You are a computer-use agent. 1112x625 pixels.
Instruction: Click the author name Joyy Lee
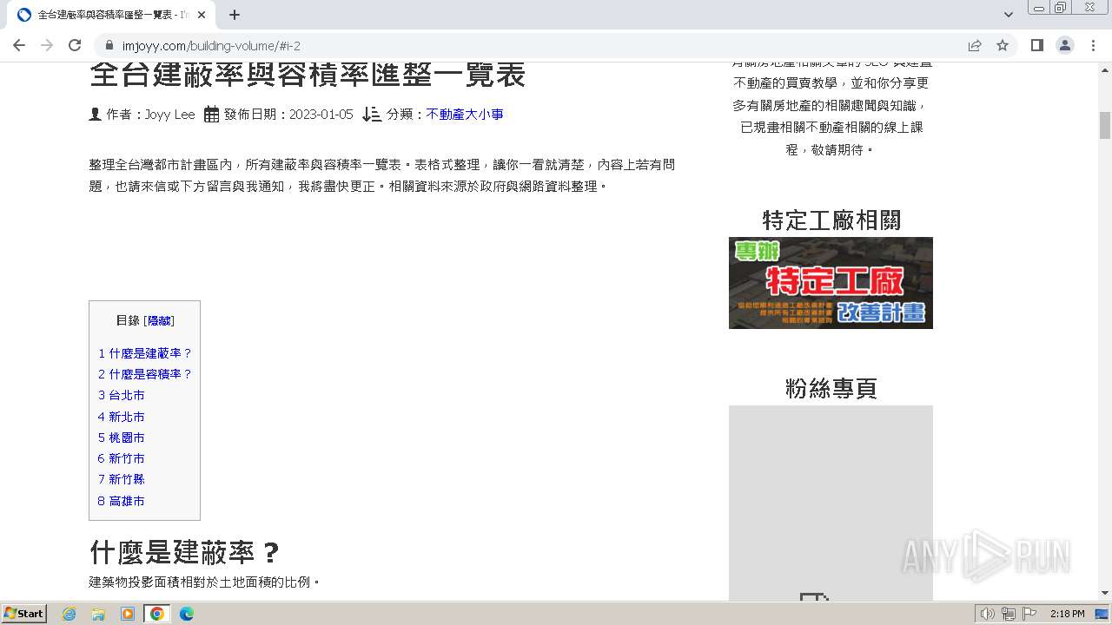[x=170, y=115]
